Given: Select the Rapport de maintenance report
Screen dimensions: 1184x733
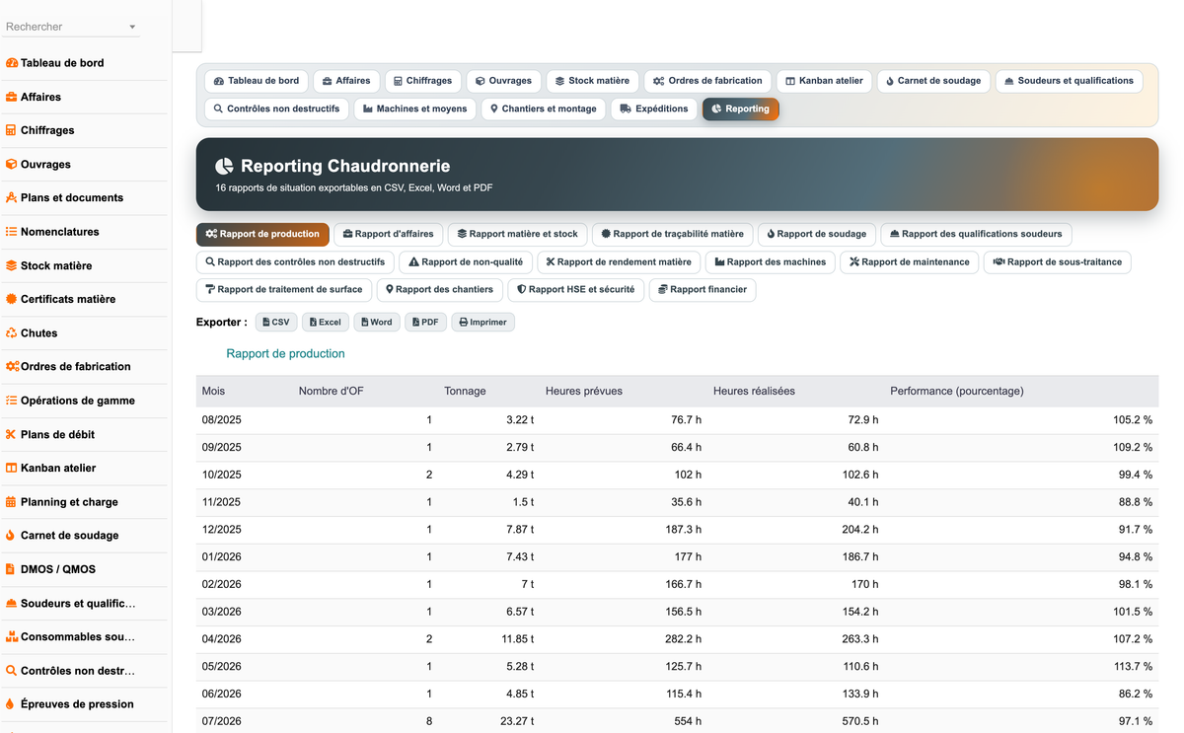Looking at the screenshot, I should point(910,262).
